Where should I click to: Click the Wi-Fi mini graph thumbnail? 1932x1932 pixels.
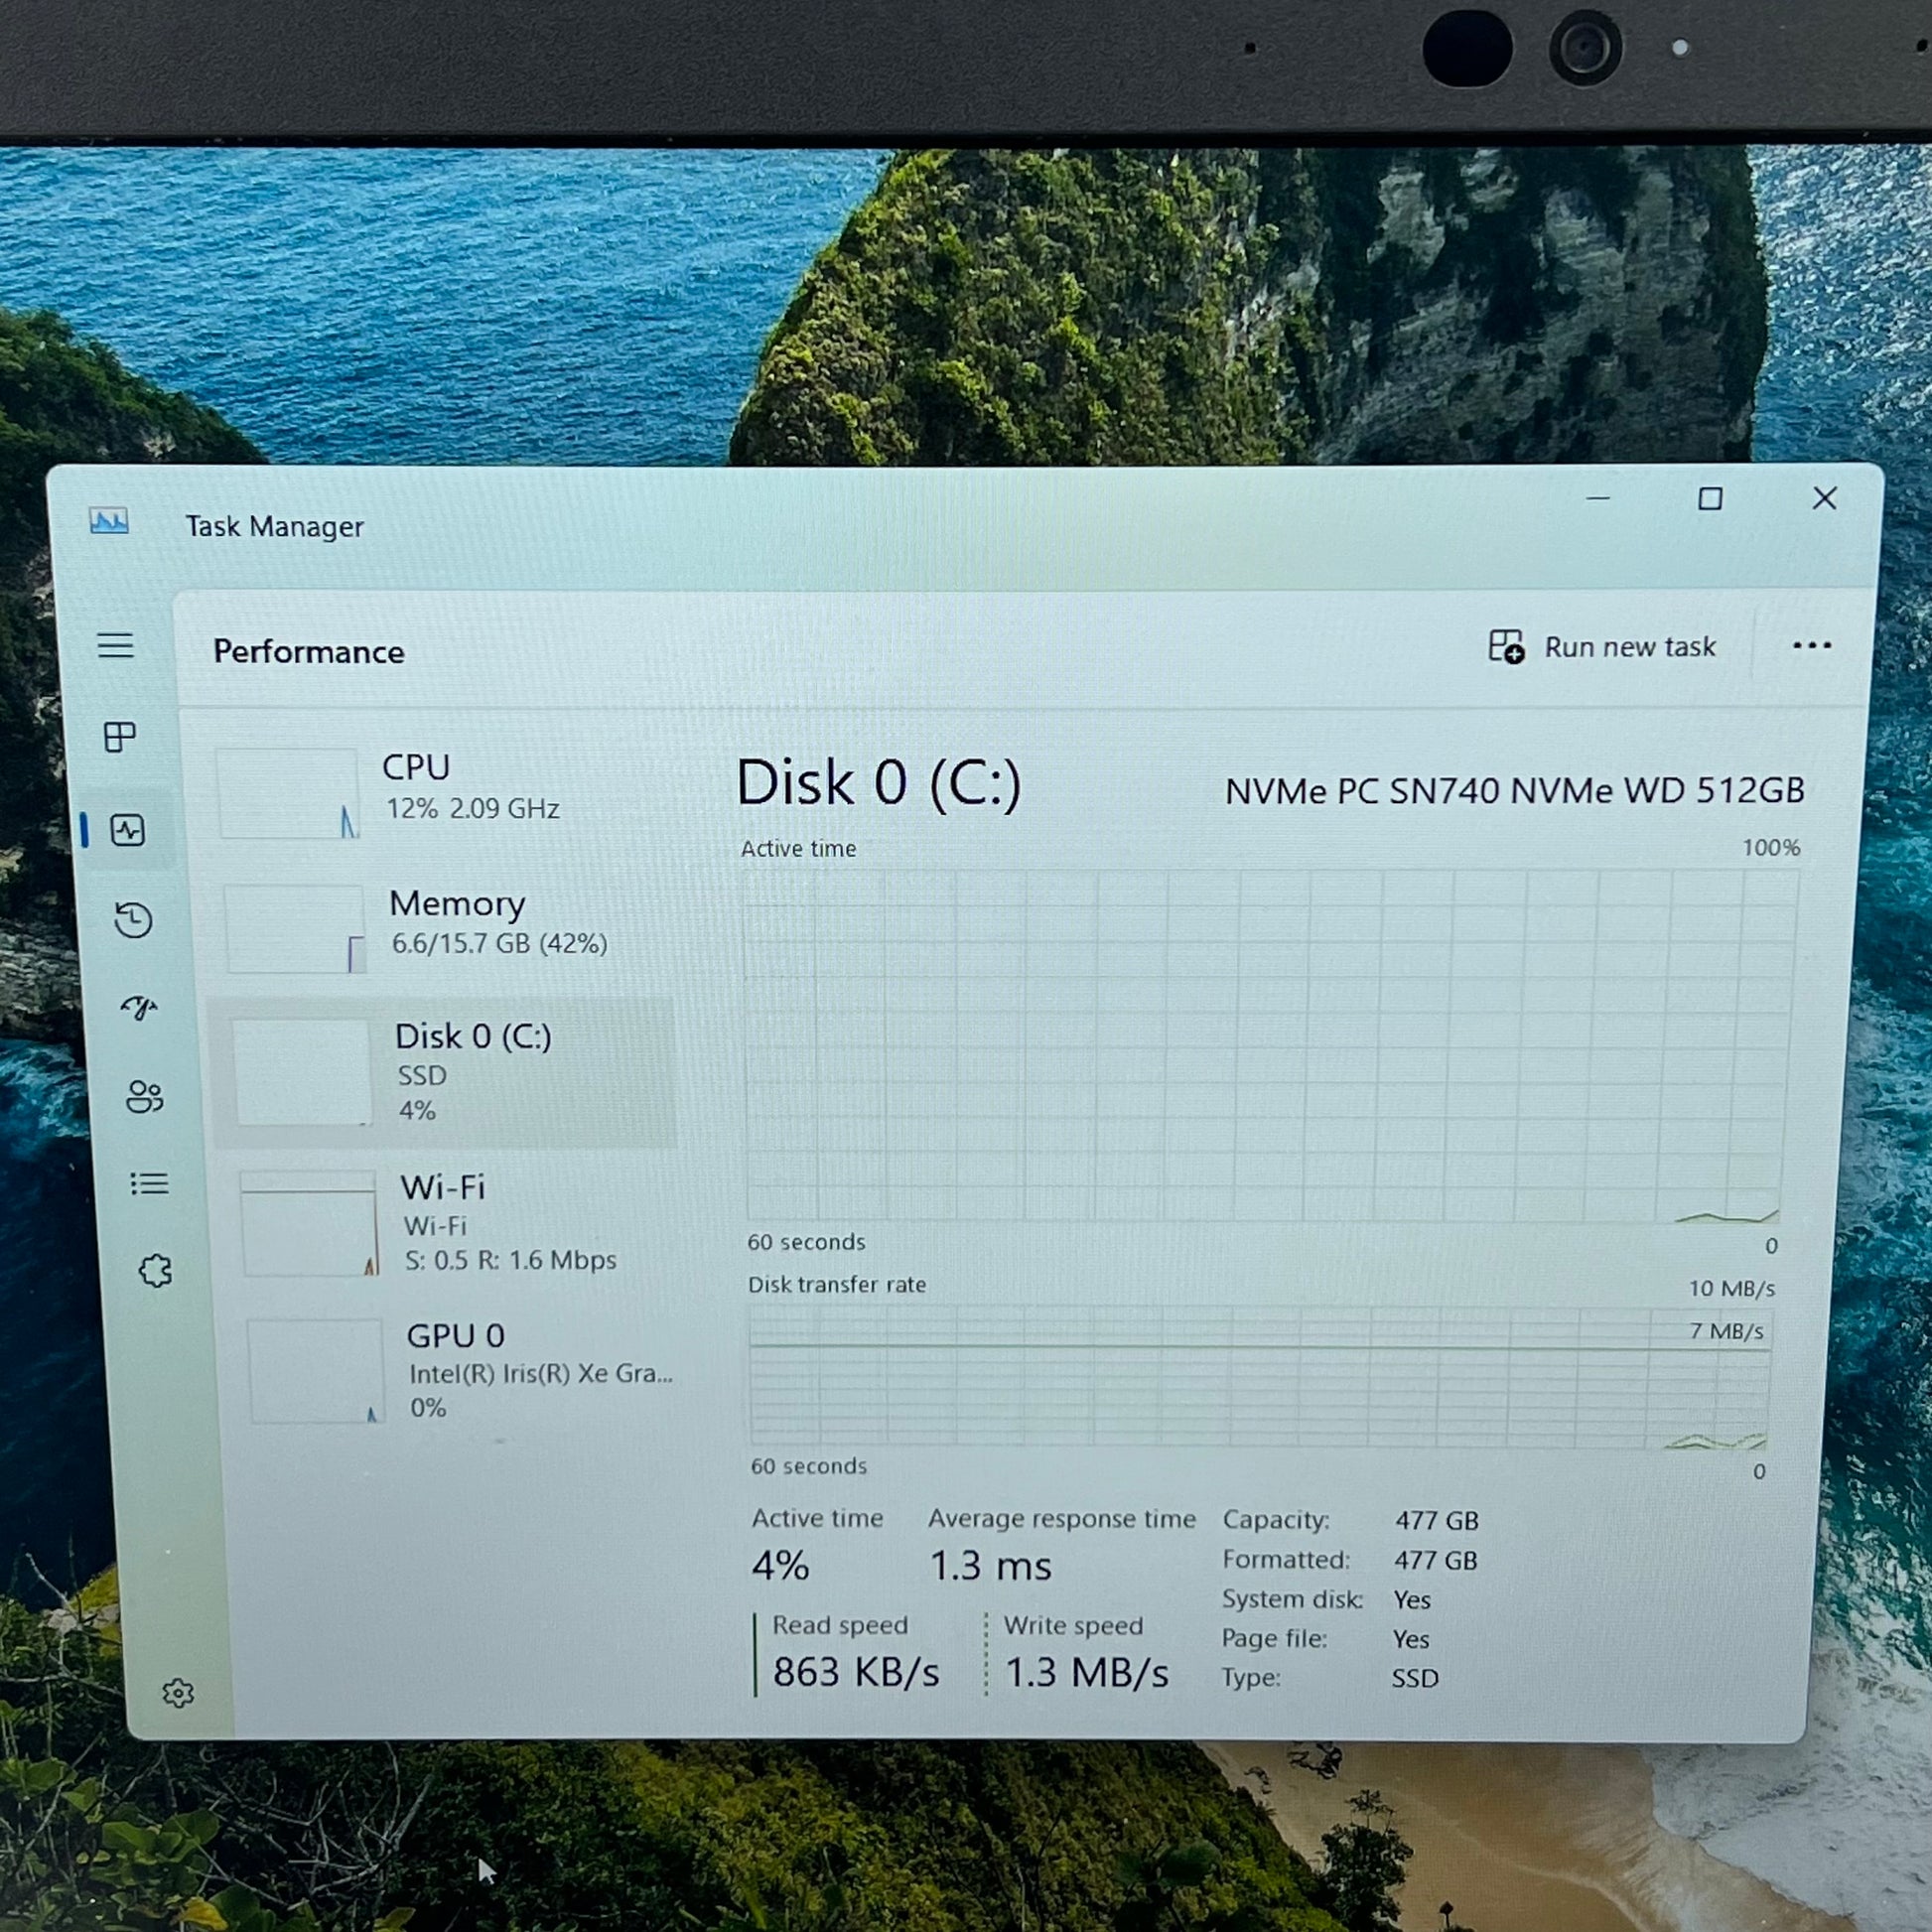pyautogui.click(x=309, y=1224)
